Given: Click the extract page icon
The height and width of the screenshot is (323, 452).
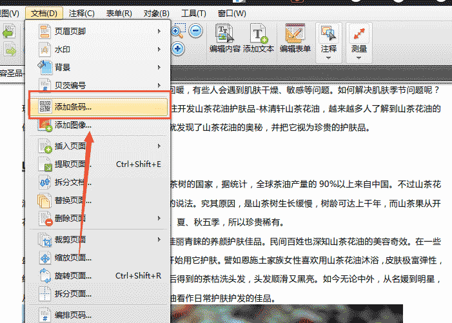Looking at the screenshot, I should pyautogui.click(x=45, y=164).
